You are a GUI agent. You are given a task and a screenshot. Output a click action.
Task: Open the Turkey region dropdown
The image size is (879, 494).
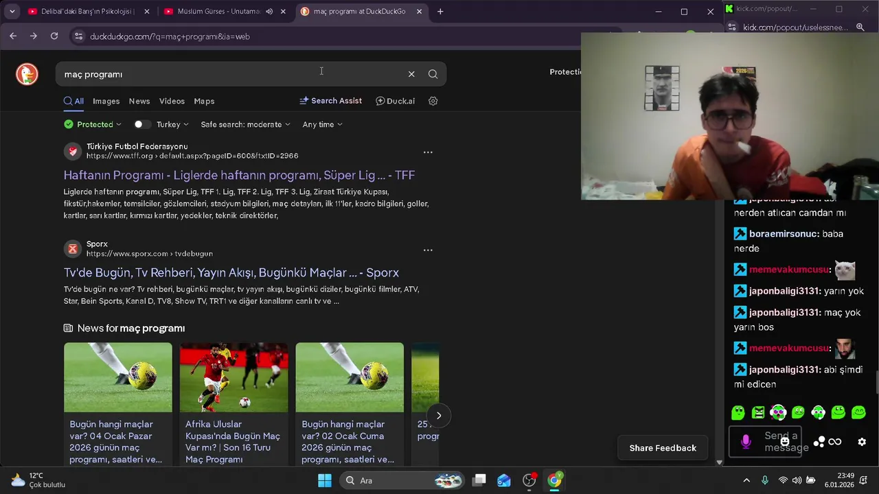tap(173, 124)
